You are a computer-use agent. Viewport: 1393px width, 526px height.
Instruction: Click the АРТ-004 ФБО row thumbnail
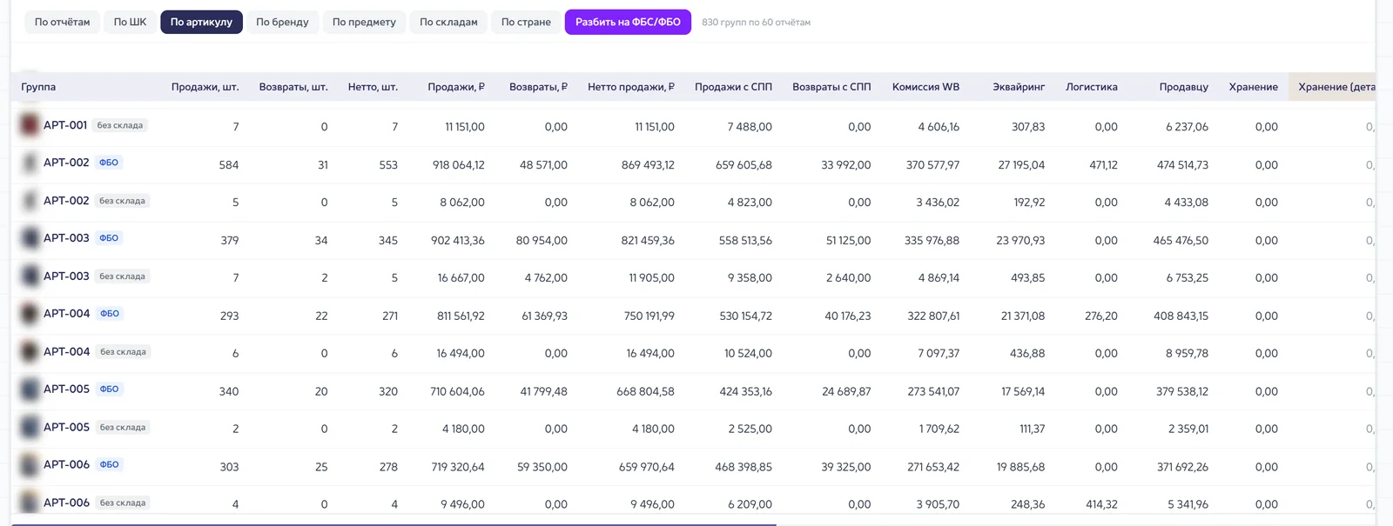(x=30, y=314)
